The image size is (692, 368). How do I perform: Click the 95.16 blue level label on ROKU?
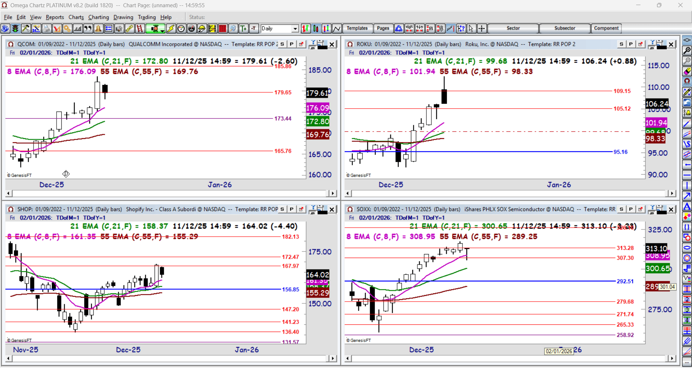pos(621,152)
